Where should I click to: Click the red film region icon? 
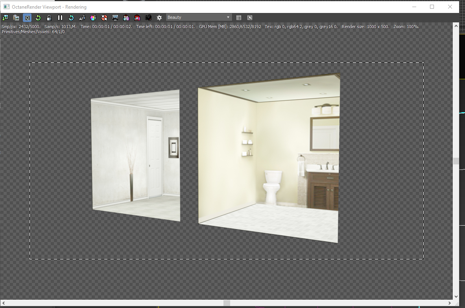[137, 18]
